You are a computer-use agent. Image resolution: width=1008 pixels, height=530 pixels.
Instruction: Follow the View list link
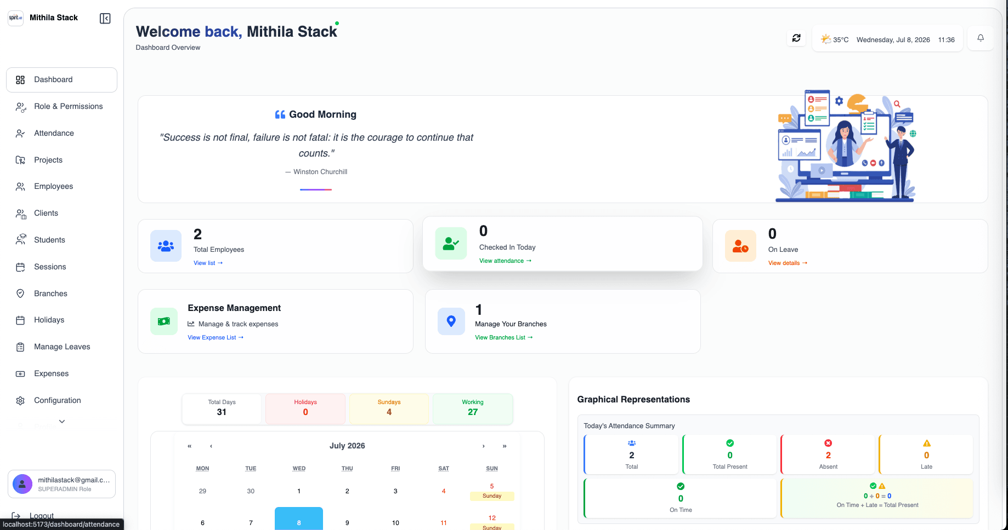(x=208, y=263)
